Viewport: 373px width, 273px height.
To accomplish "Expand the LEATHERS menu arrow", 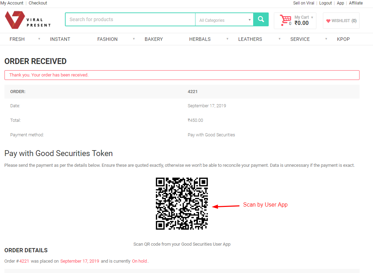I will click(279, 39).
